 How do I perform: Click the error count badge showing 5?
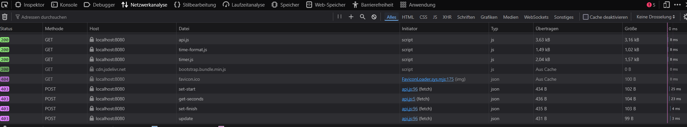[651, 5]
